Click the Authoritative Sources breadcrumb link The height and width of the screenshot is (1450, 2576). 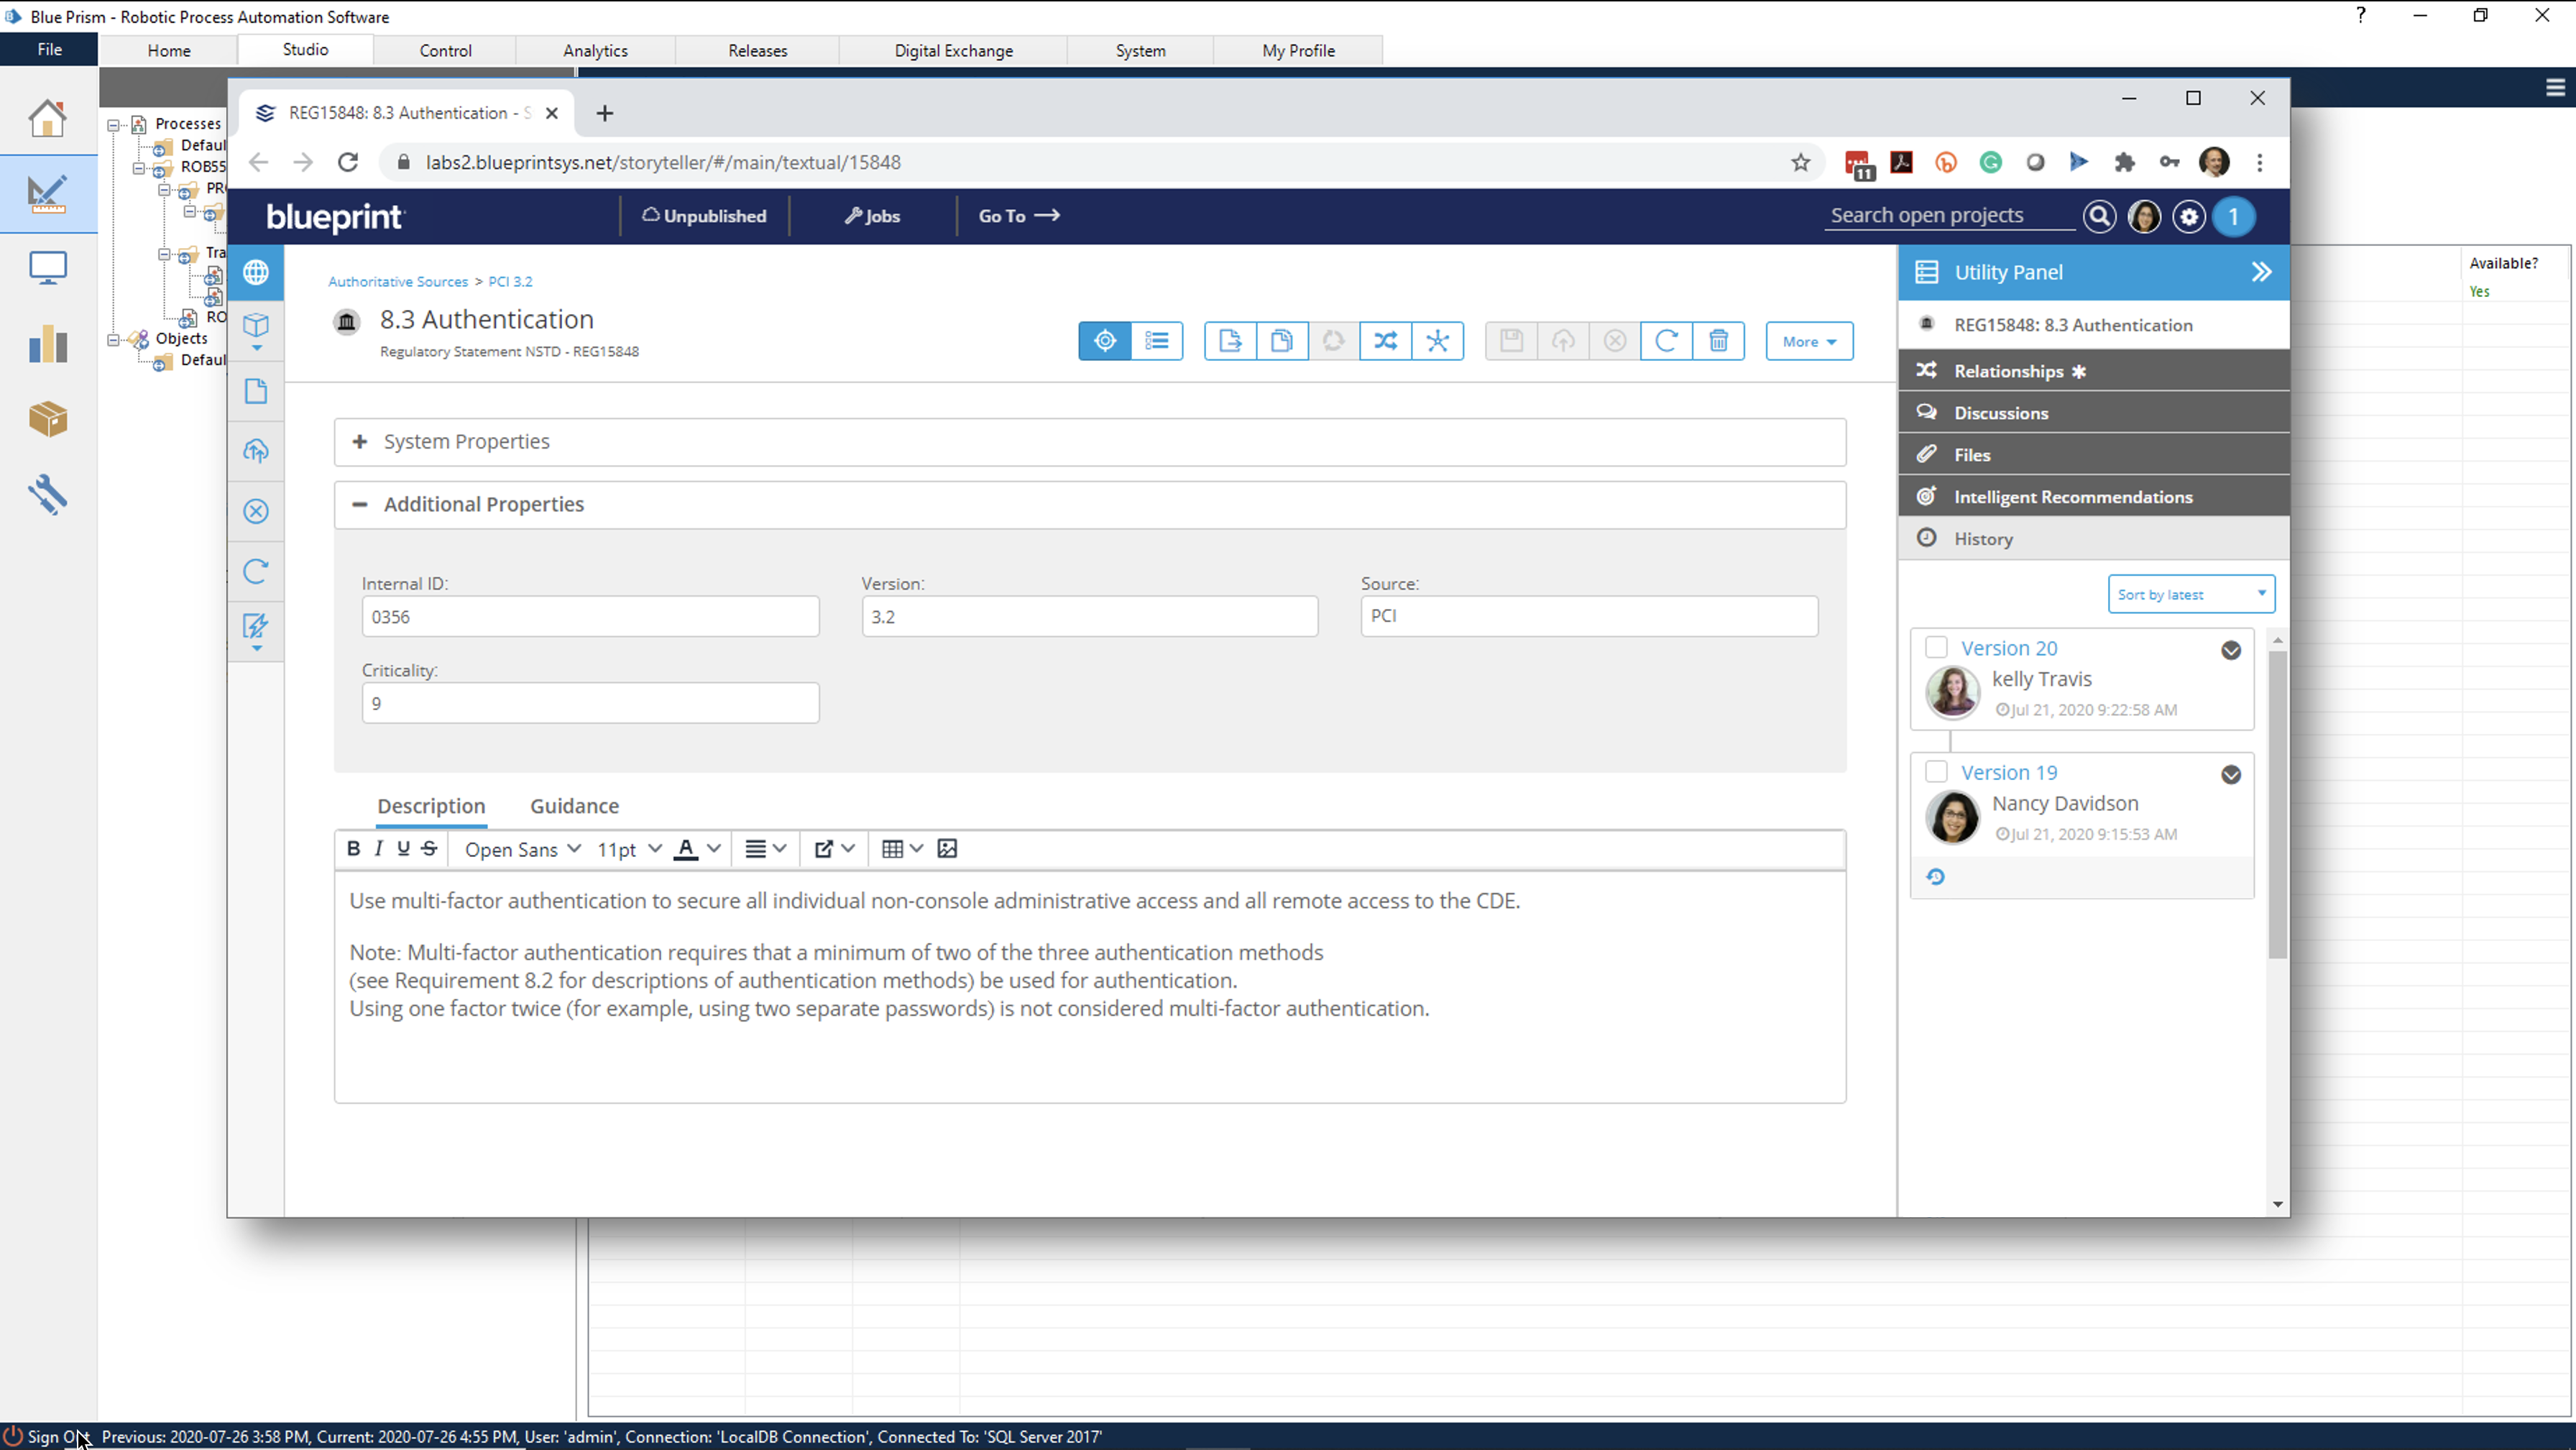tap(398, 282)
